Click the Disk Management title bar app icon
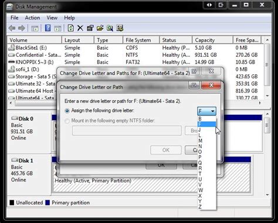The width and height of the screenshot is (278, 223). click(10, 7)
